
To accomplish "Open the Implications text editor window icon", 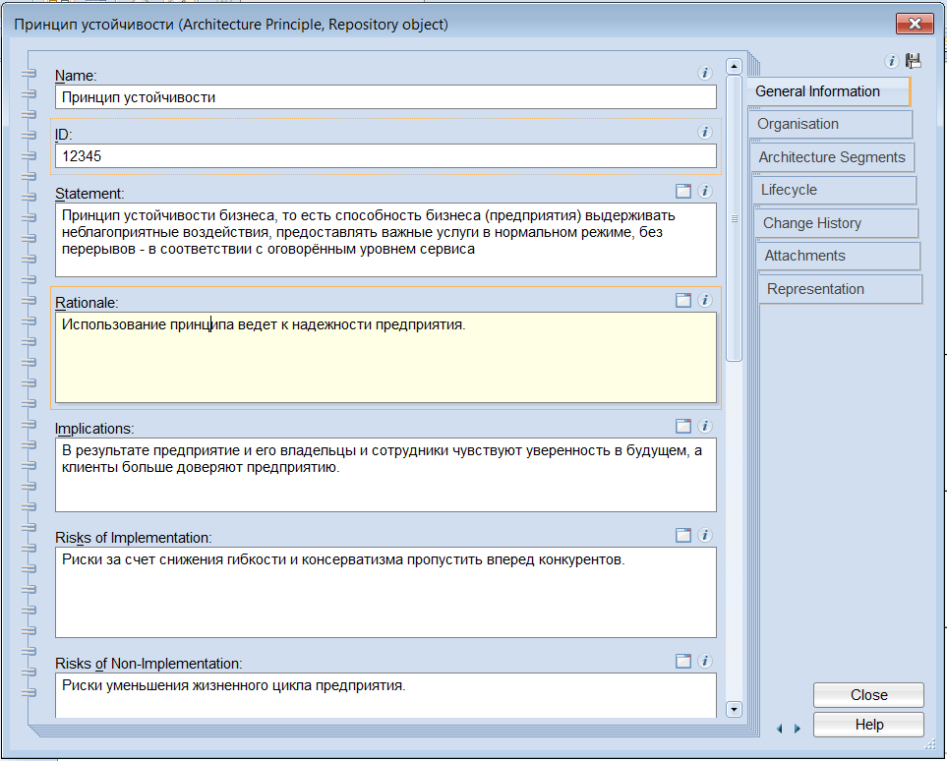I will [x=683, y=427].
